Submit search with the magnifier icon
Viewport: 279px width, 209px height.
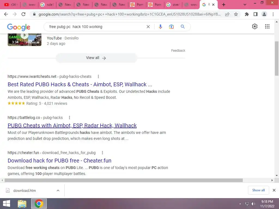(x=183, y=27)
